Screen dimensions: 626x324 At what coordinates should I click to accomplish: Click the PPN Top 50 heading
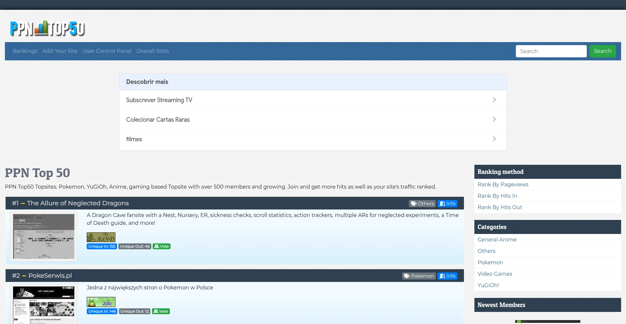[37, 173]
